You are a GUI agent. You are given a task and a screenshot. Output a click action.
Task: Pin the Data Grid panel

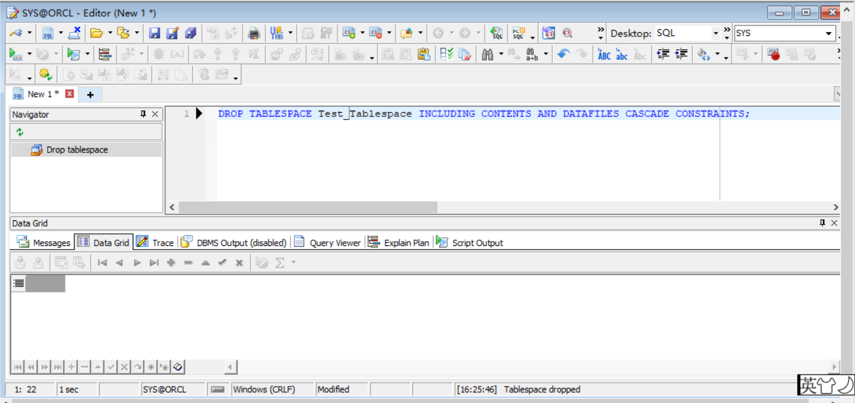coord(822,223)
